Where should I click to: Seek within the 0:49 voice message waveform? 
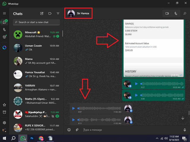162,95
